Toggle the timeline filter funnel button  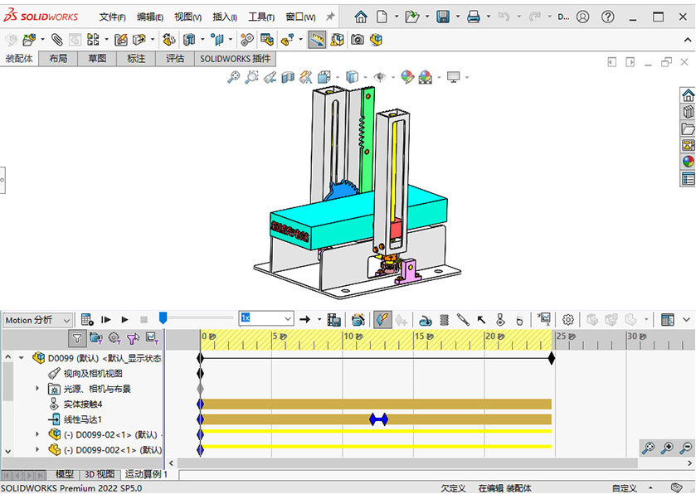pyautogui.click(x=76, y=338)
